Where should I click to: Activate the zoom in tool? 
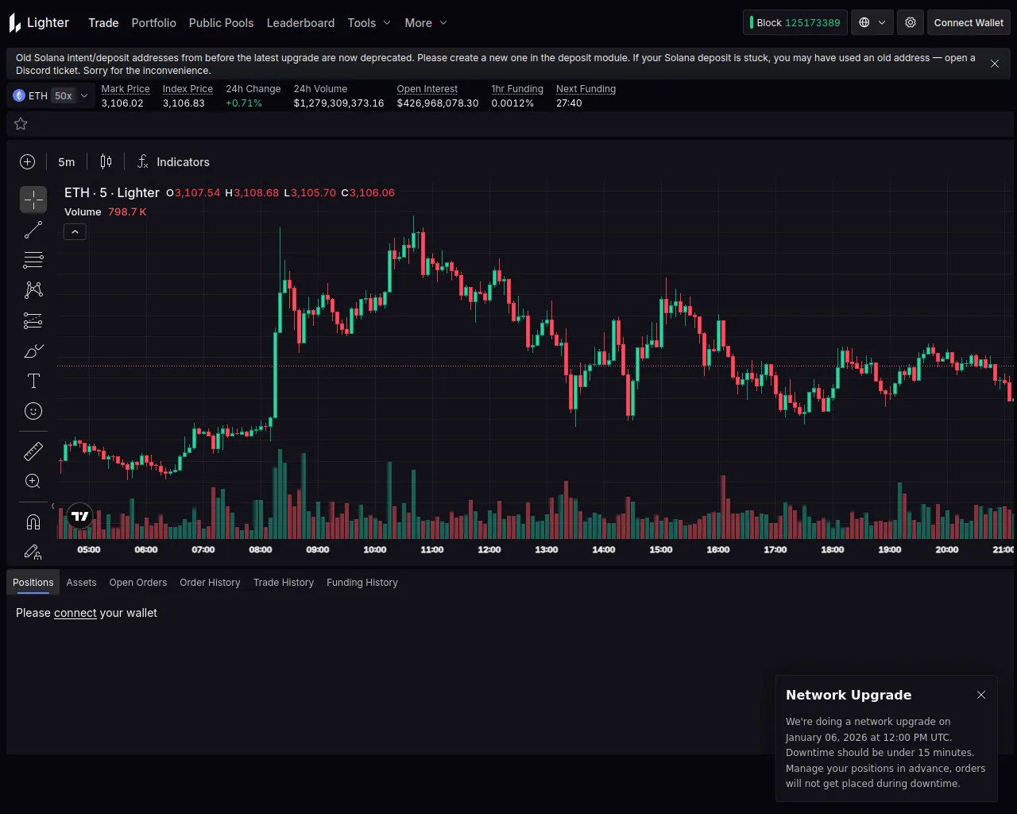click(33, 482)
